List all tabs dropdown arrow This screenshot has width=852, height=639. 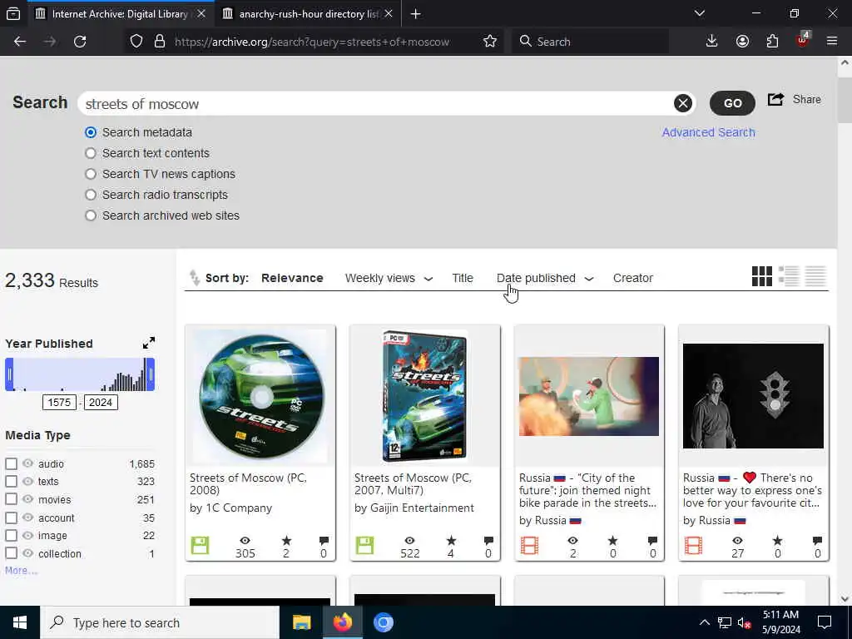tap(700, 13)
